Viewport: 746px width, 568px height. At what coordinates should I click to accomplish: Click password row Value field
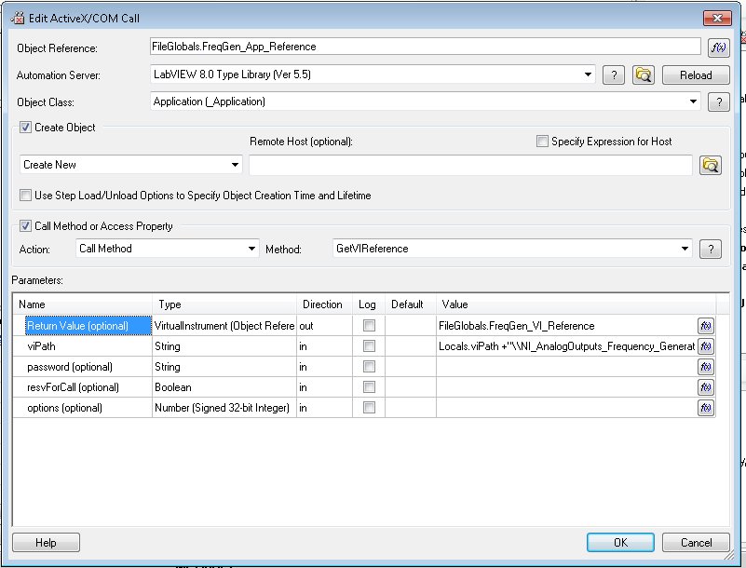point(566,367)
